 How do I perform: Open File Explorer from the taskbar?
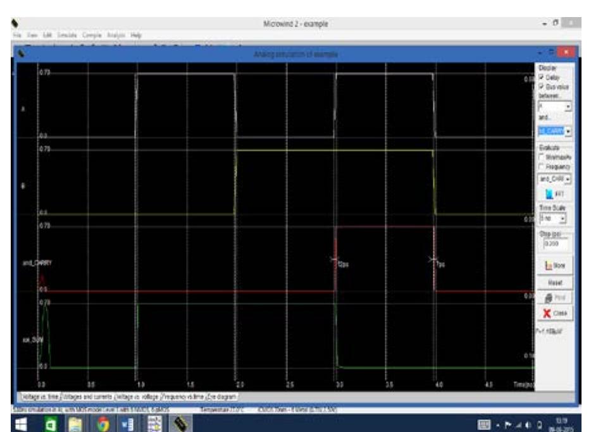coord(74,420)
